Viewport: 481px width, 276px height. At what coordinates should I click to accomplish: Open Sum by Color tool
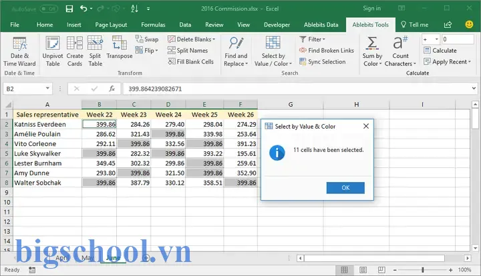coord(372,51)
